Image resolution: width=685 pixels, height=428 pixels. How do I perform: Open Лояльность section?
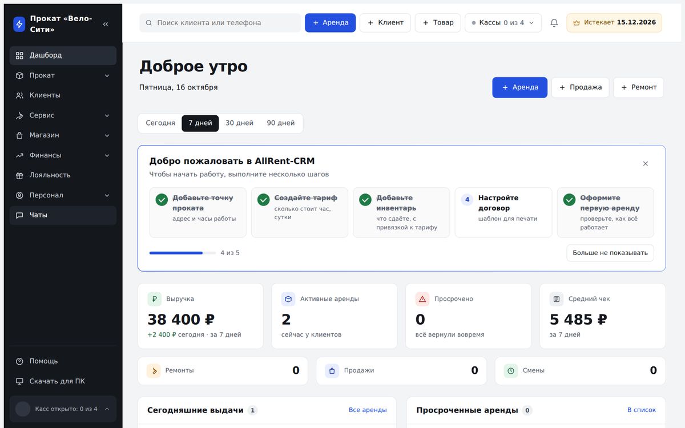pyautogui.click(x=63, y=175)
